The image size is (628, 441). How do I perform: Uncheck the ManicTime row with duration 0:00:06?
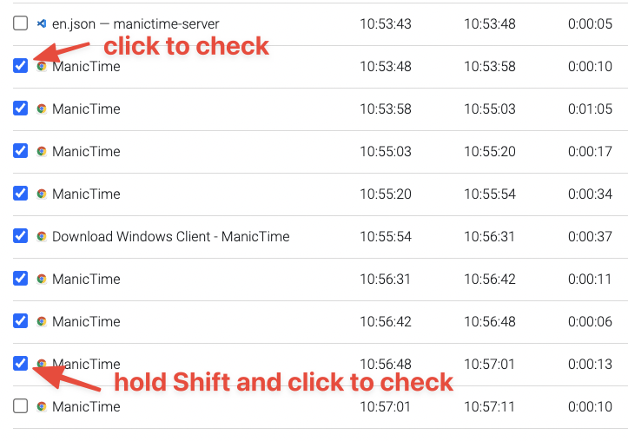(21, 321)
